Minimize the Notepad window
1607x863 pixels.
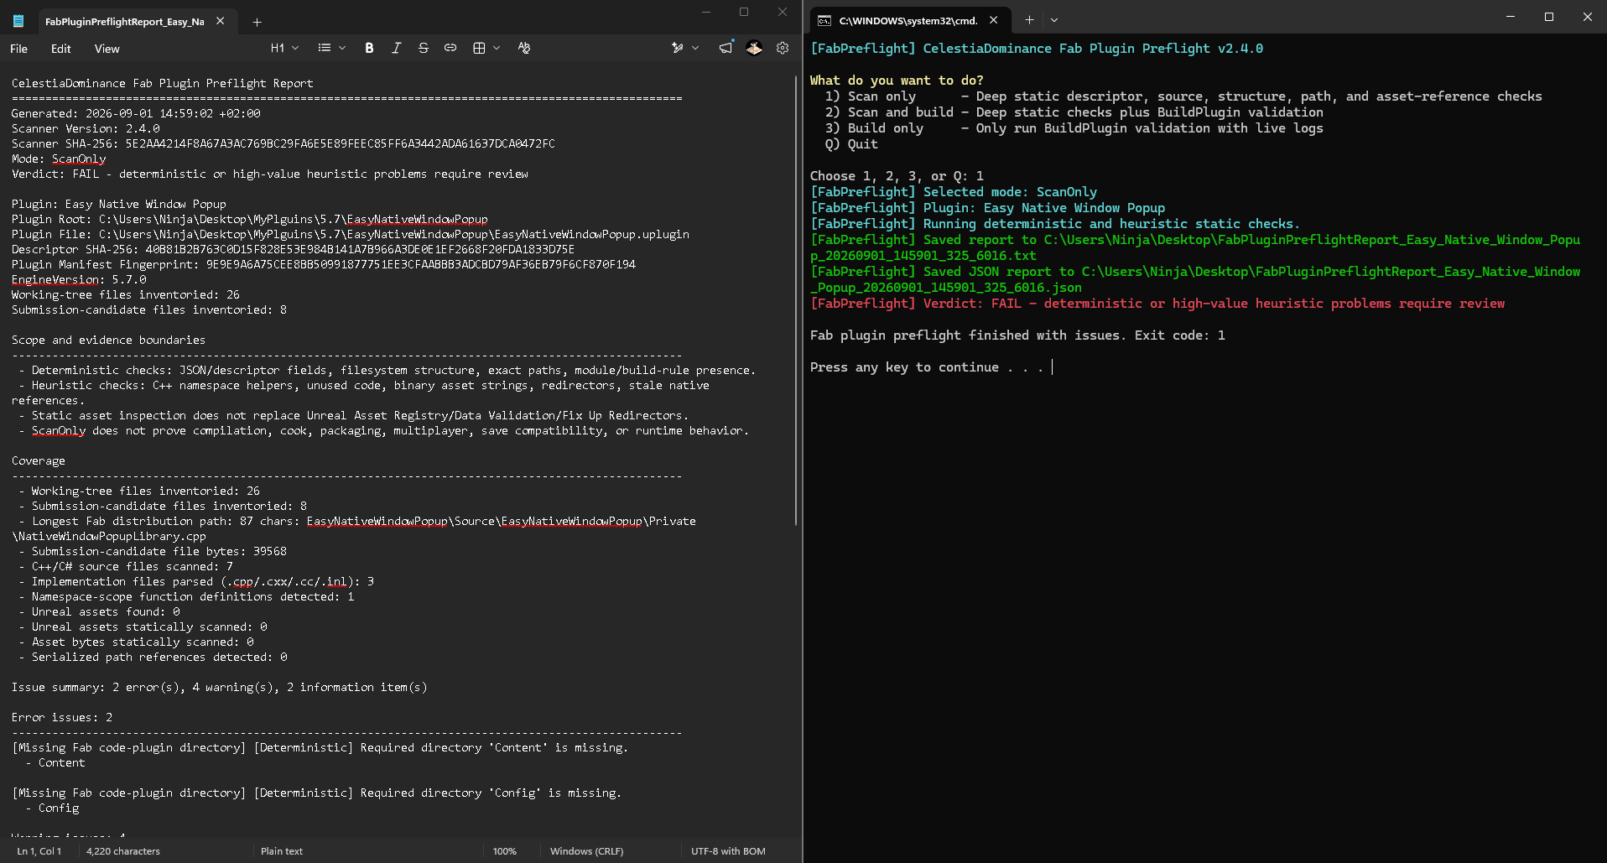tap(705, 12)
